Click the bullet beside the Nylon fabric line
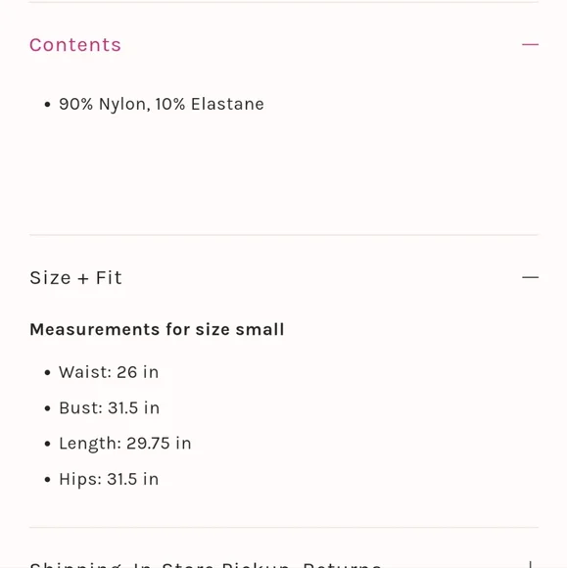567x568 pixels. tap(47, 105)
